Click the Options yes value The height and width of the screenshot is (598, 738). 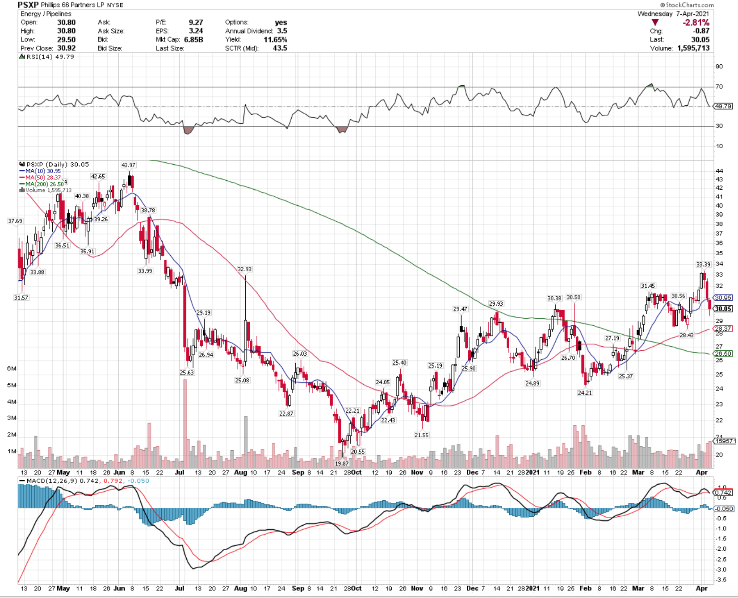pyautogui.click(x=281, y=22)
